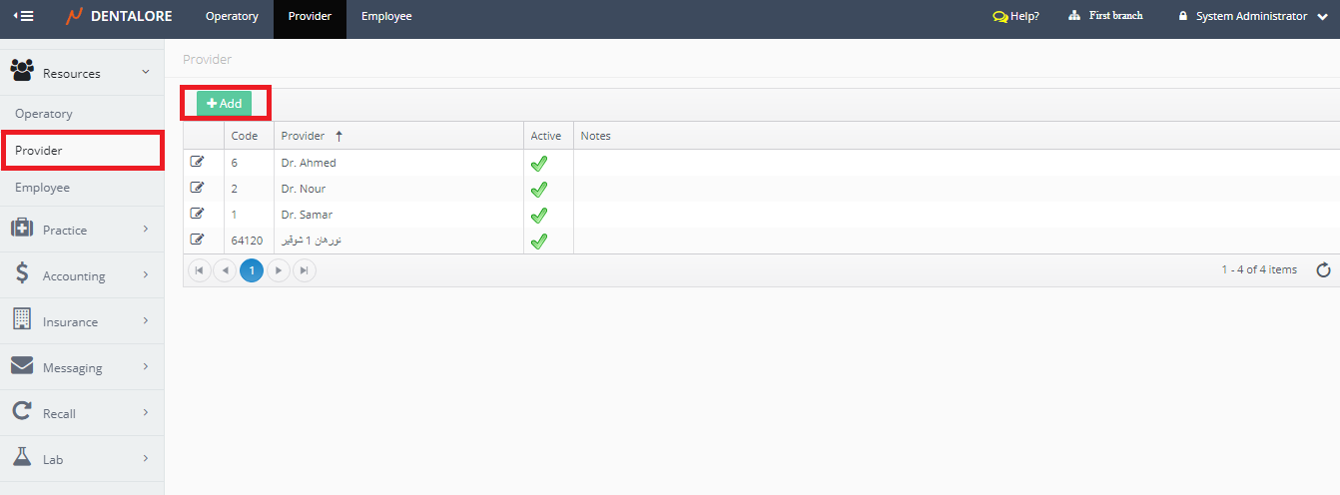
Task: Jump to the last page of providers
Action: click(304, 270)
